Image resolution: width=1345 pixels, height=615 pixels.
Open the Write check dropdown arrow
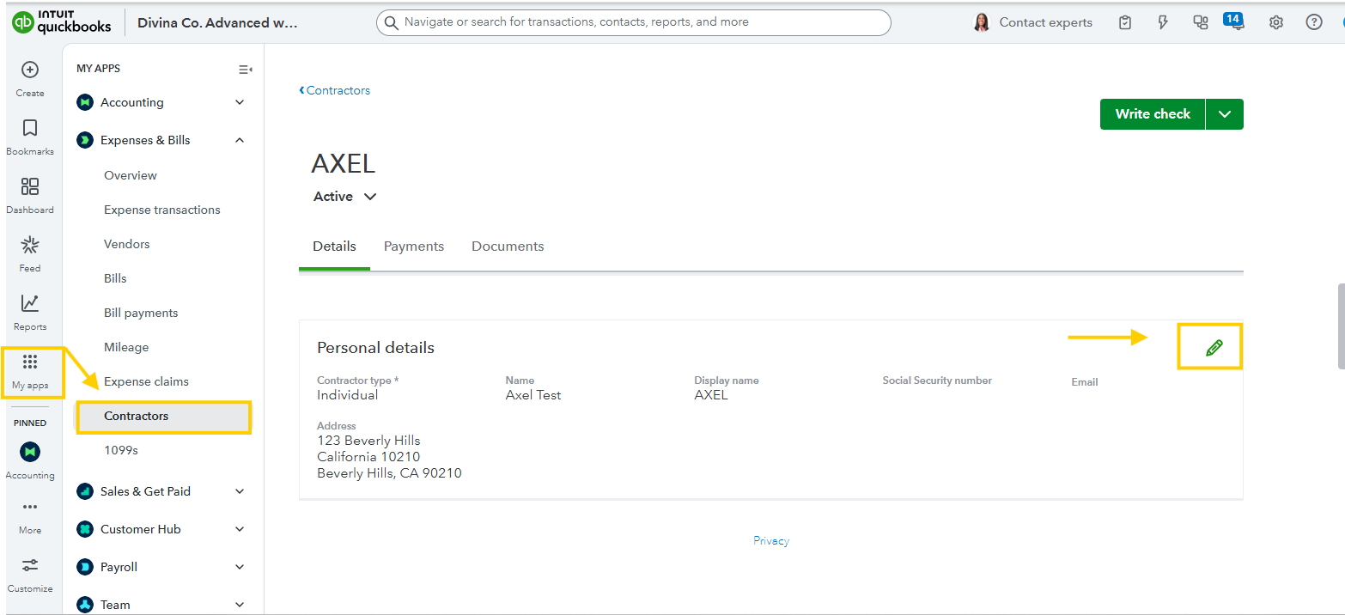pyautogui.click(x=1225, y=114)
